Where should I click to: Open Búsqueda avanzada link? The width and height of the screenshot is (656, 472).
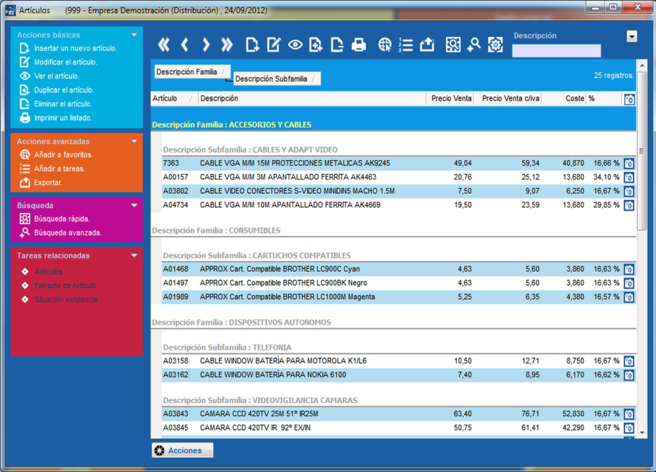click(x=68, y=232)
